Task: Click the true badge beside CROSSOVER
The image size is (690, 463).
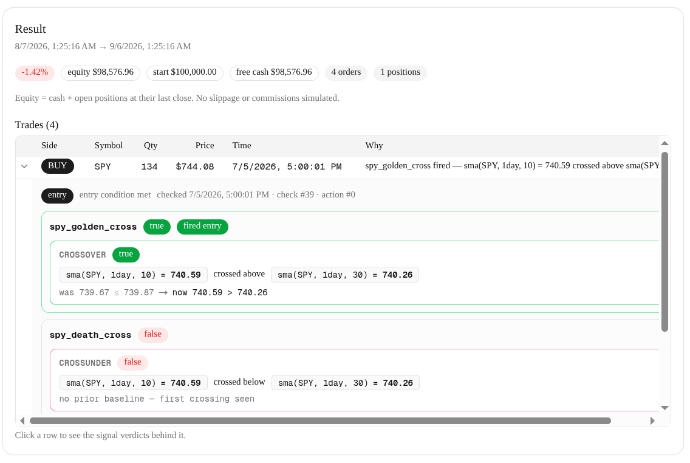Action: coord(126,255)
